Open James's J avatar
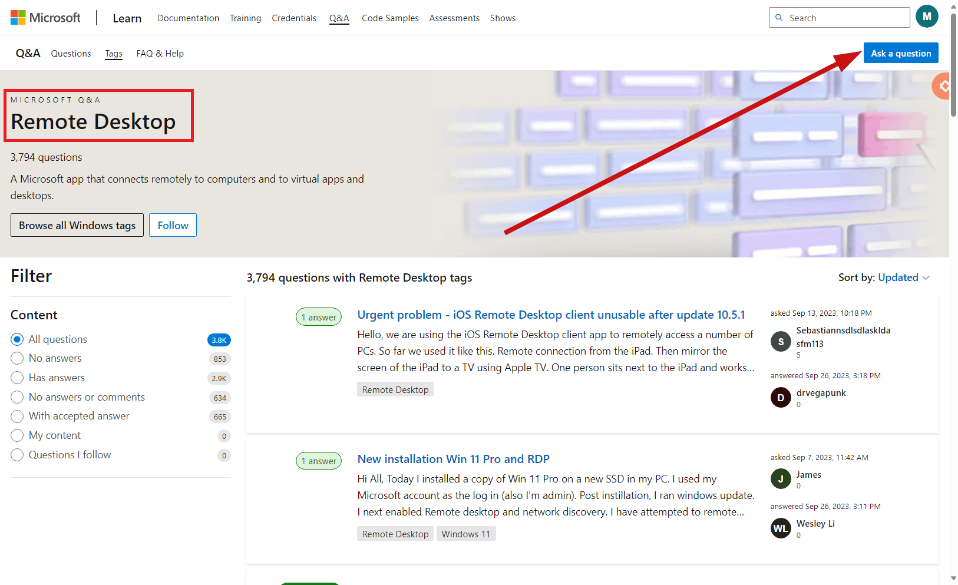The height and width of the screenshot is (585, 958). 781,479
